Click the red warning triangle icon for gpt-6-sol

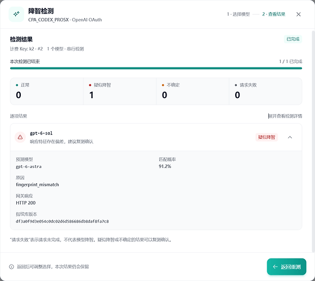[20, 137]
